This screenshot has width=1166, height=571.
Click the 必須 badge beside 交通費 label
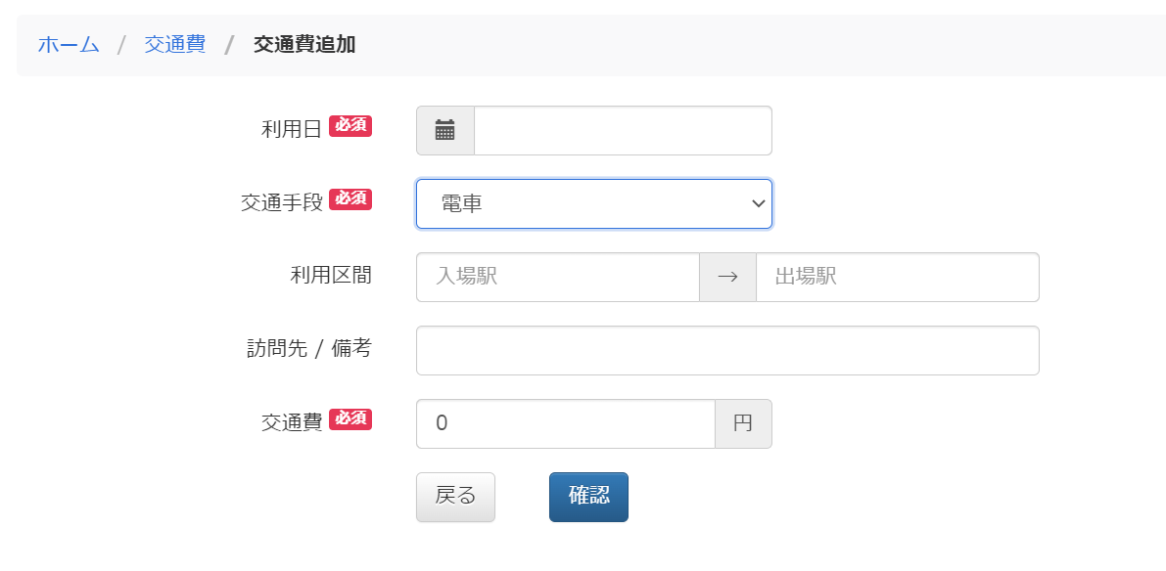(350, 418)
